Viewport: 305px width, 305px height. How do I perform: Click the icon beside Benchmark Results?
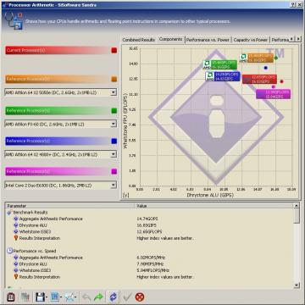pyautogui.click(x=9, y=213)
